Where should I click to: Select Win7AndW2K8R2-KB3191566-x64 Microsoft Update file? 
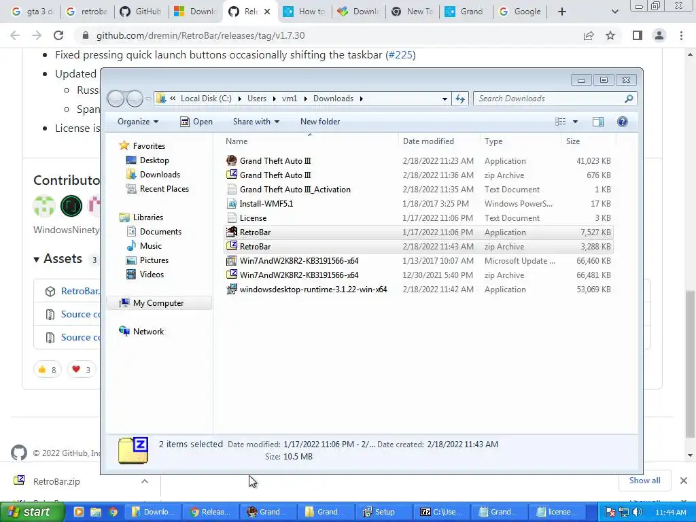pos(418,260)
